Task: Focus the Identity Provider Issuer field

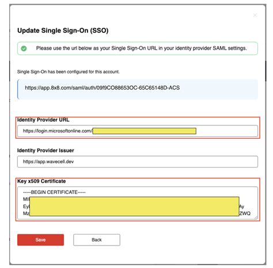Action: pos(138,162)
